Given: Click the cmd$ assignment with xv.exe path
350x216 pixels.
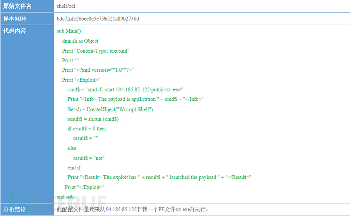Looking at the screenshot, I should pyautogui.click(x=125, y=90).
